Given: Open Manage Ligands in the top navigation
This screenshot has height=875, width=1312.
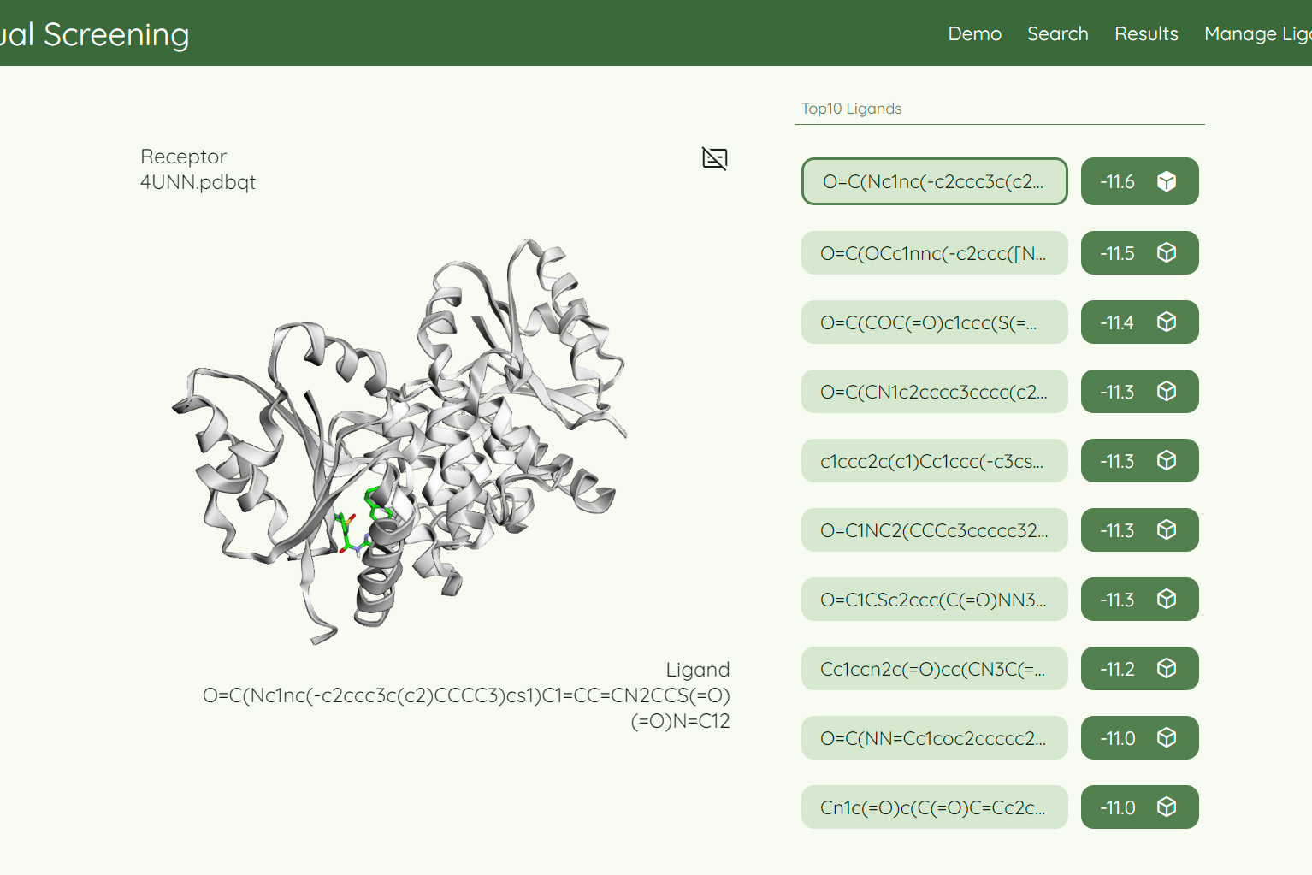Looking at the screenshot, I should [x=1257, y=34].
